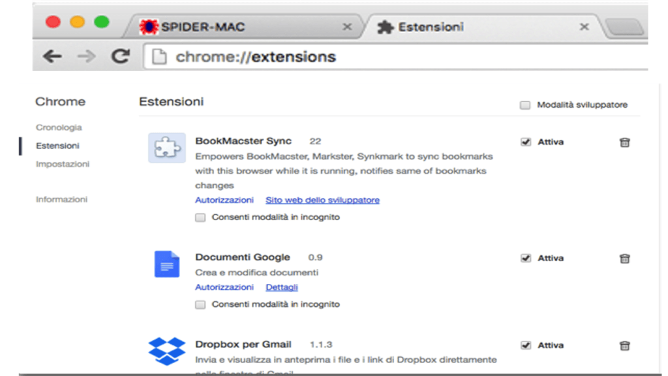
Task: Enable Modalità sviluppatore checkbox
Action: point(525,105)
